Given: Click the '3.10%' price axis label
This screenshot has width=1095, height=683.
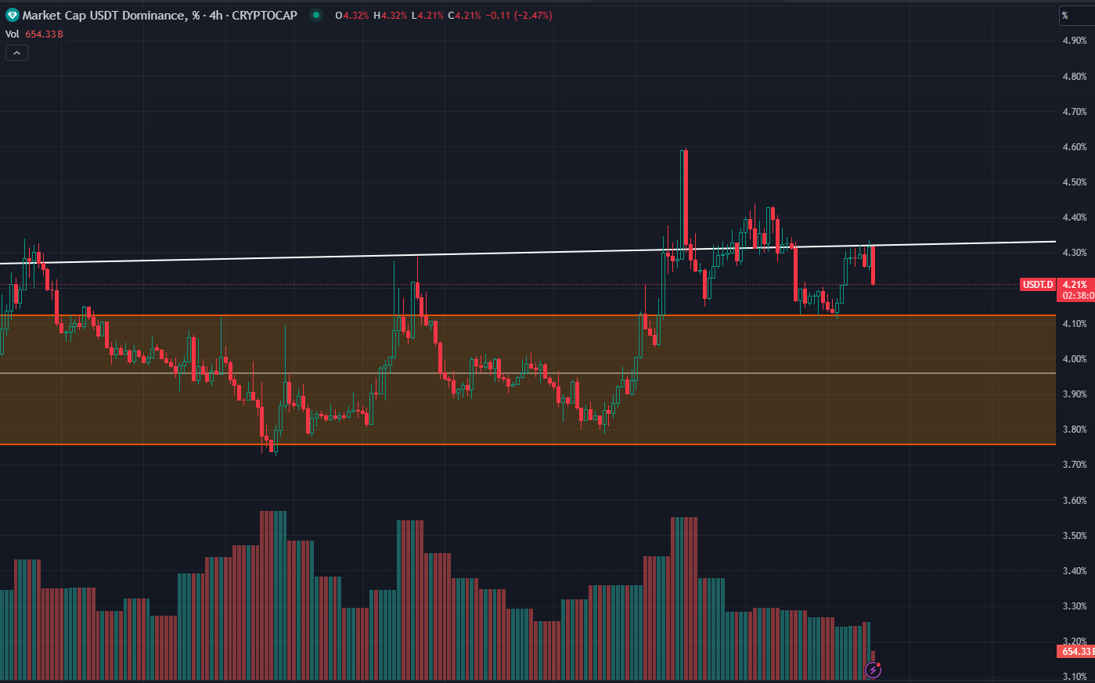Looking at the screenshot, I should (x=1074, y=677).
